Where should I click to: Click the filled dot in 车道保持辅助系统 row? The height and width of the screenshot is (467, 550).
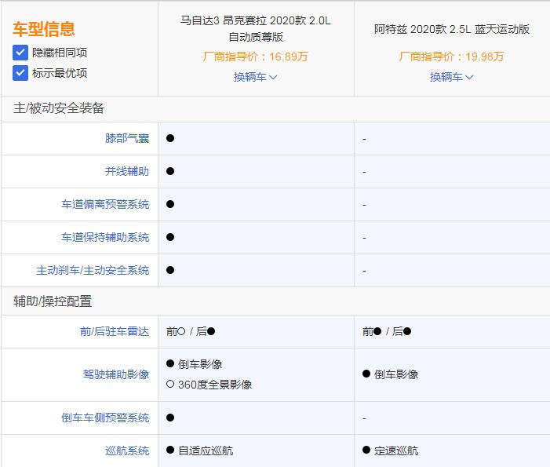point(170,237)
